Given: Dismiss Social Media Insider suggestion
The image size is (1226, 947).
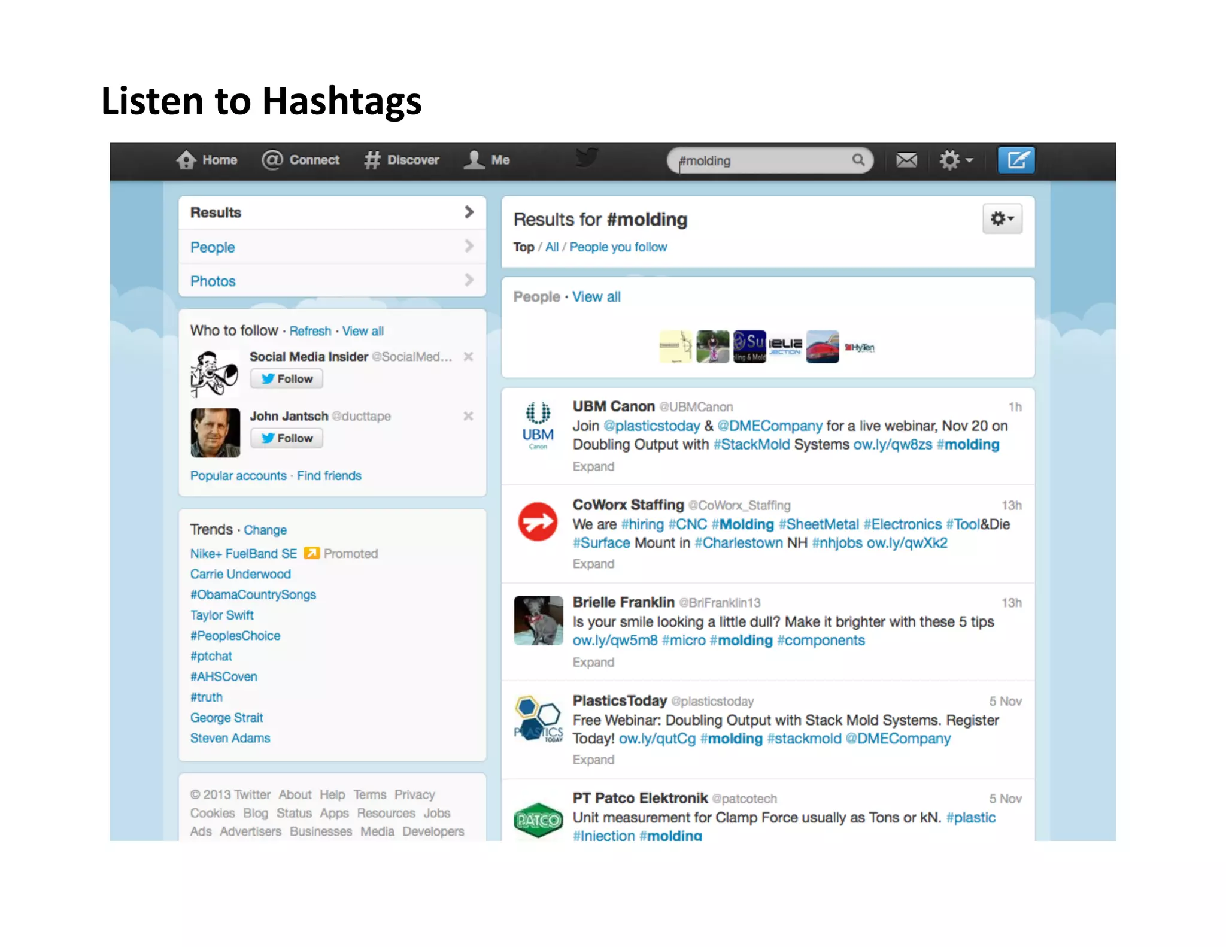Looking at the screenshot, I should pos(468,357).
